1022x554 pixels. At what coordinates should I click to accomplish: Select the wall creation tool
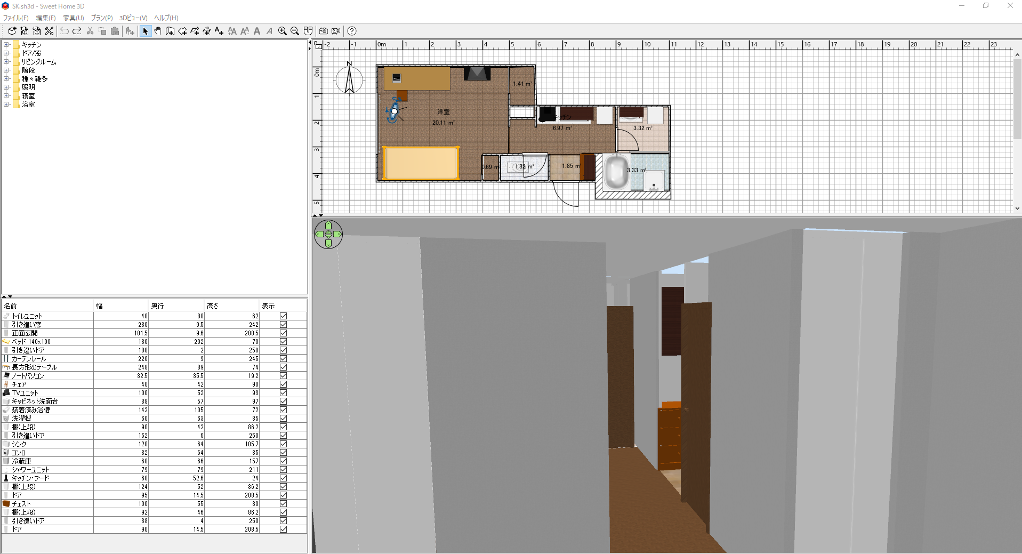click(x=170, y=31)
